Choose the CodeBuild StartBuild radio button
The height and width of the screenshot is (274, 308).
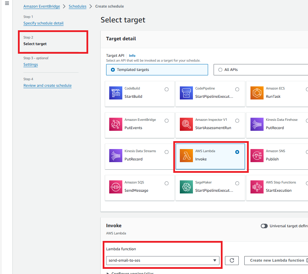[166, 89]
